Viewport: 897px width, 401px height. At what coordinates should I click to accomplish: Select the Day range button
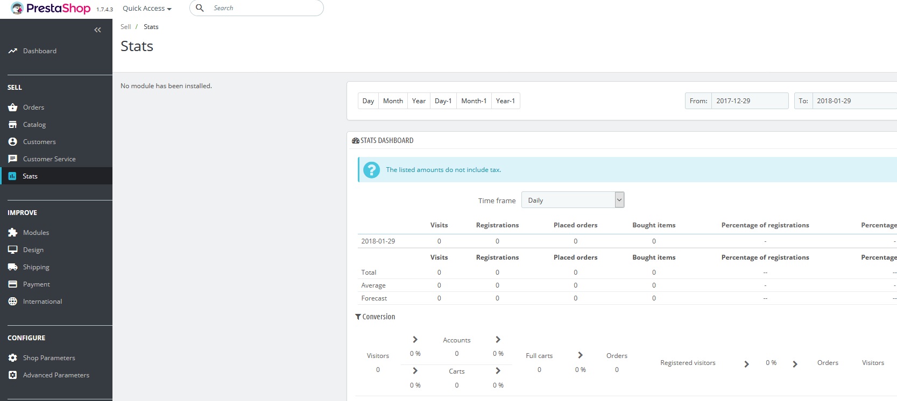coord(368,101)
